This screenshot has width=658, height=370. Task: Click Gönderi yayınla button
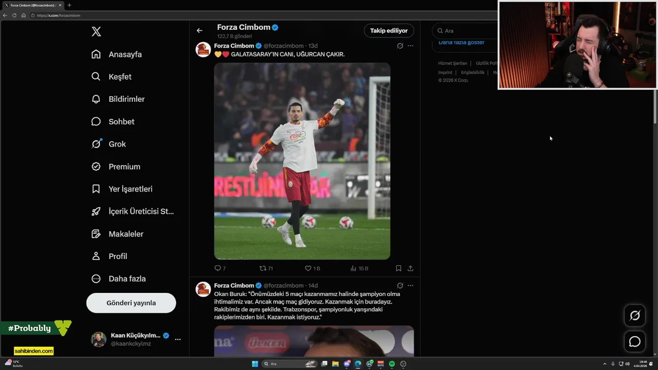point(131,303)
